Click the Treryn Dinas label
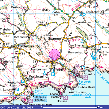Viewport: 109px width, 109px height. 77,92
